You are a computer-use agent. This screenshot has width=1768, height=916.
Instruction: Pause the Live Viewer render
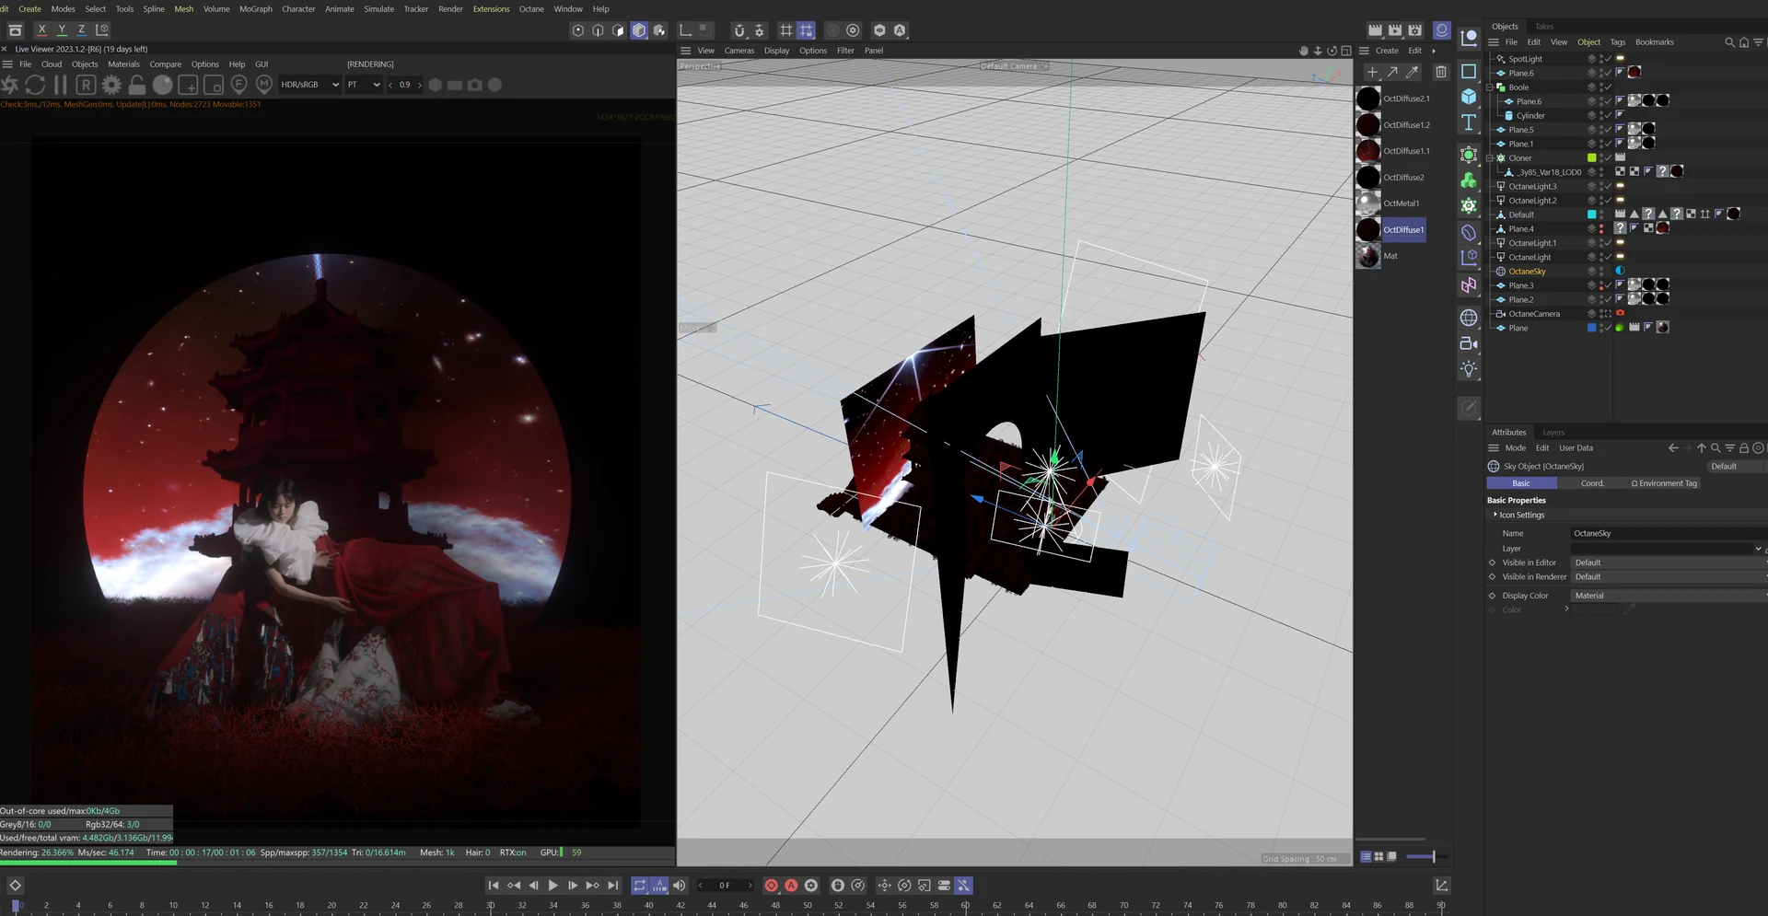[60, 85]
